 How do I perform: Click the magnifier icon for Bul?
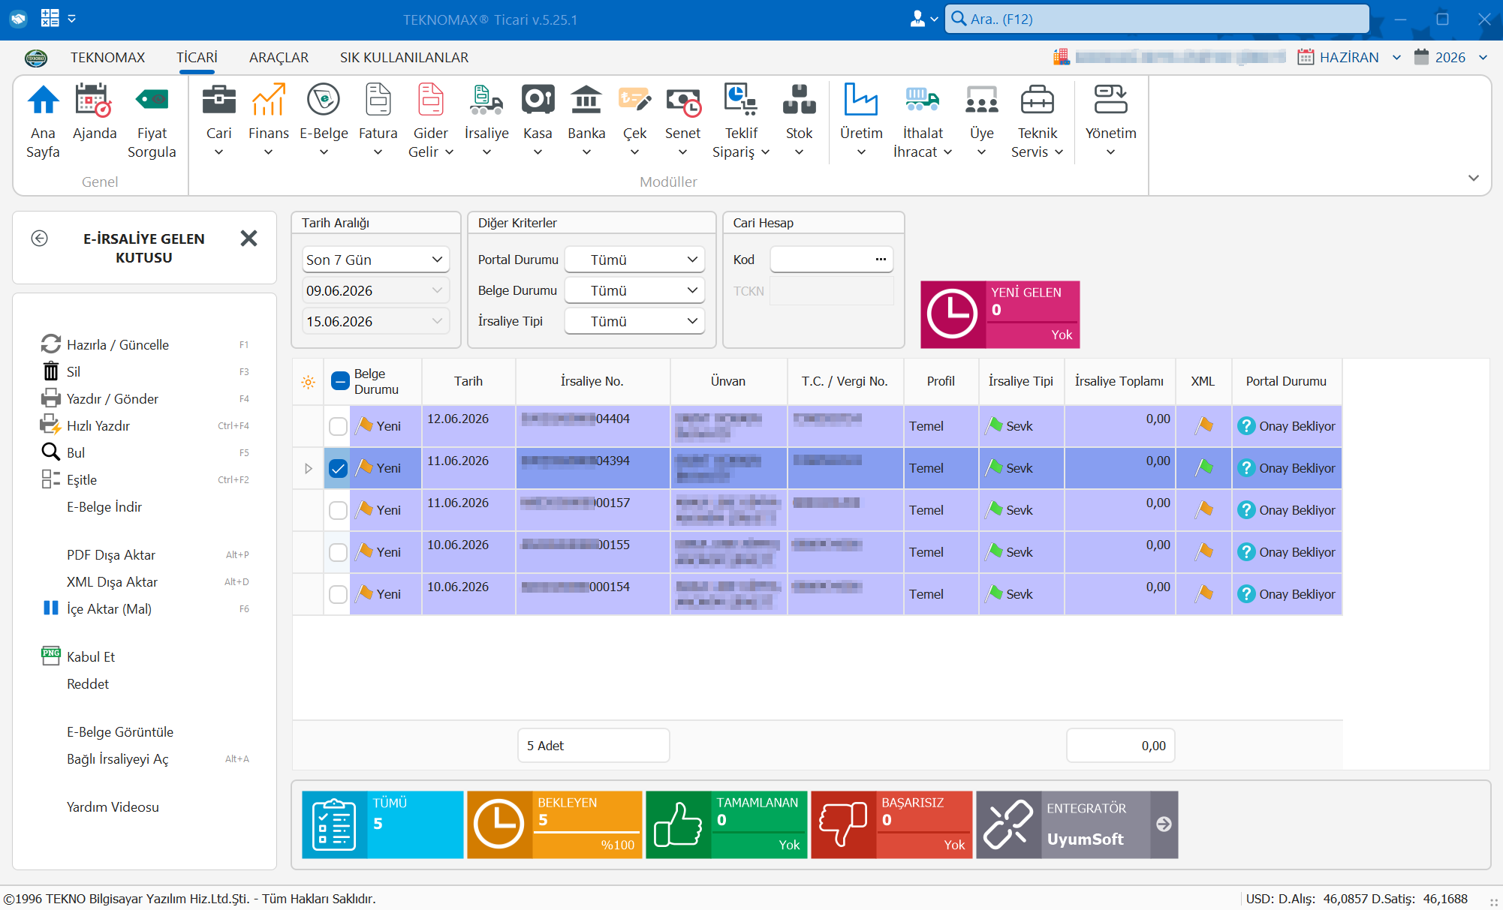coord(50,452)
